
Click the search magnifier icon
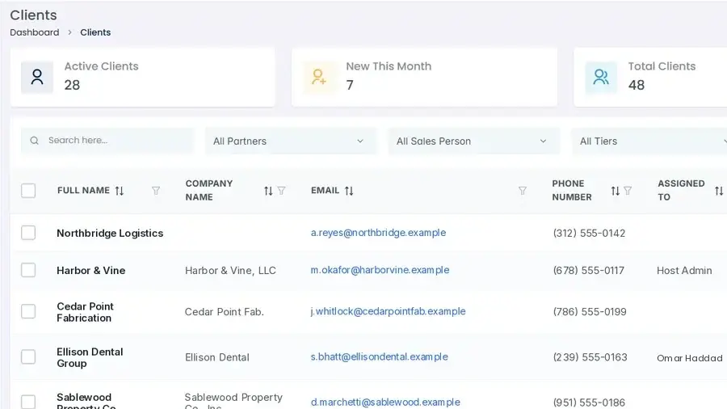[34, 141]
